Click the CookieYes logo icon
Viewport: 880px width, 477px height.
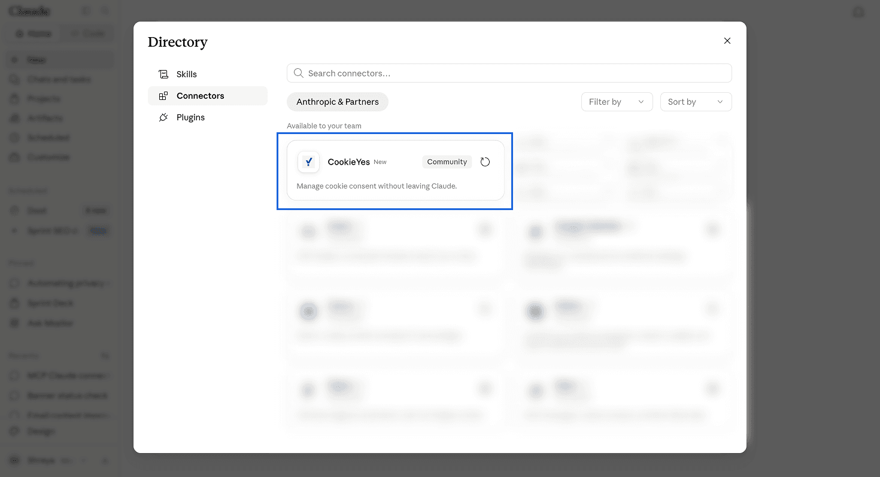(308, 162)
